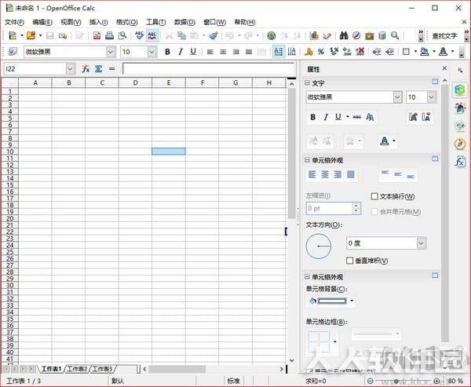Switch to 工作表2 sheet tab

click(x=77, y=369)
